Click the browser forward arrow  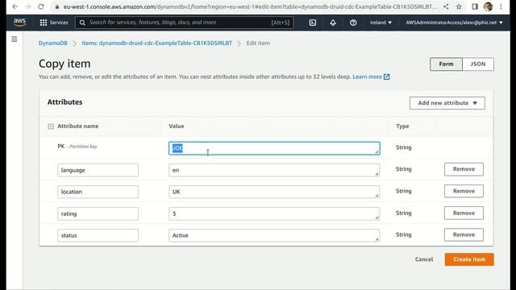28,6
